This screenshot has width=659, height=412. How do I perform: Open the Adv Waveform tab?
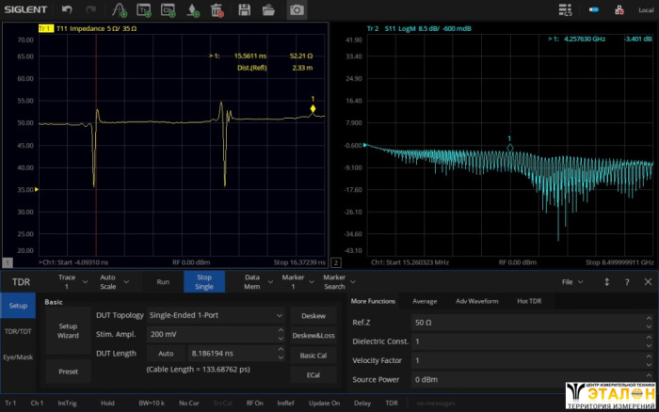(x=477, y=301)
